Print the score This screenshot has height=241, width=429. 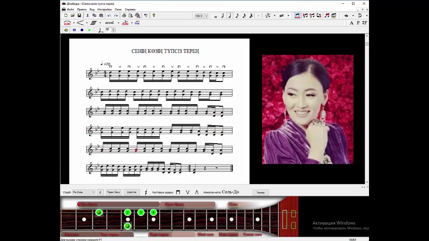[x=124, y=15]
